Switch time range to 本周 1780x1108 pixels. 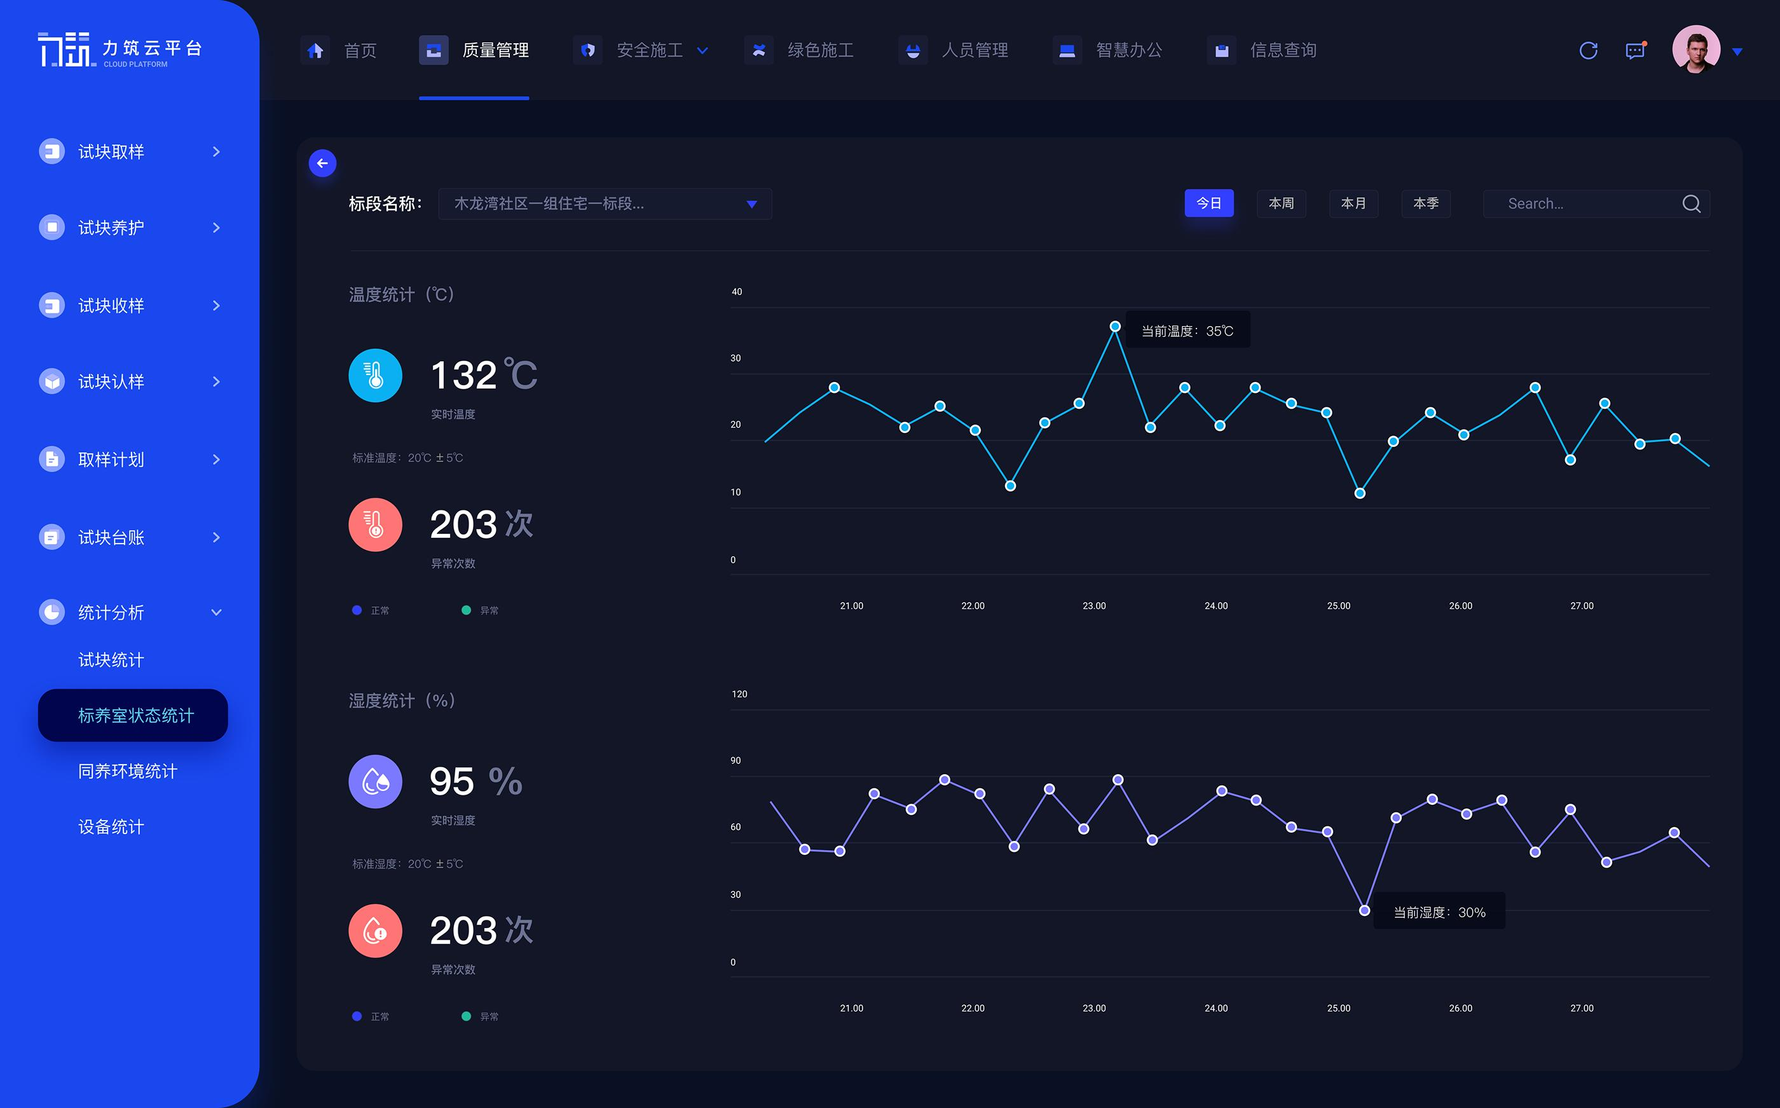pyautogui.click(x=1281, y=203)
